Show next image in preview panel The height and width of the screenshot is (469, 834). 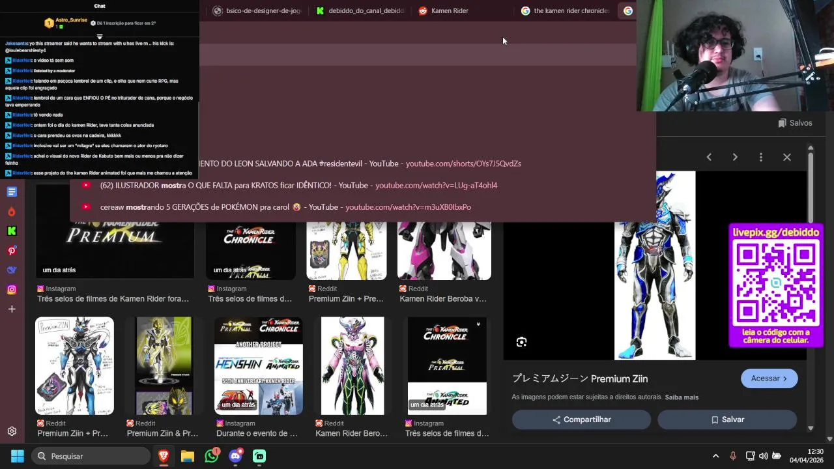pos(735,157)
